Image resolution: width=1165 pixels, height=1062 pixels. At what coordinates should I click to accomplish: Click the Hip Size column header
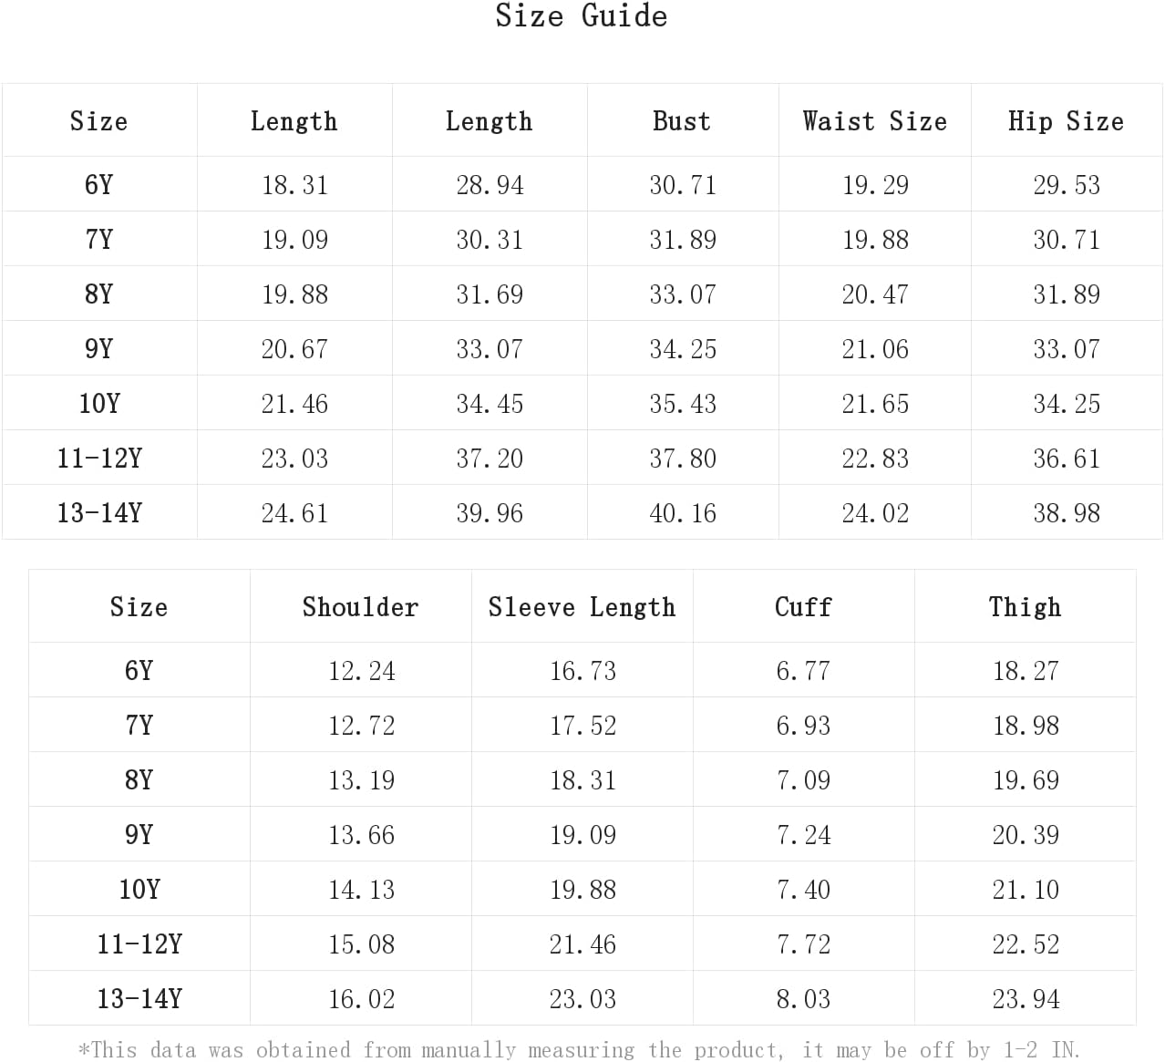pyautogui.click(x=1066, y=121)
